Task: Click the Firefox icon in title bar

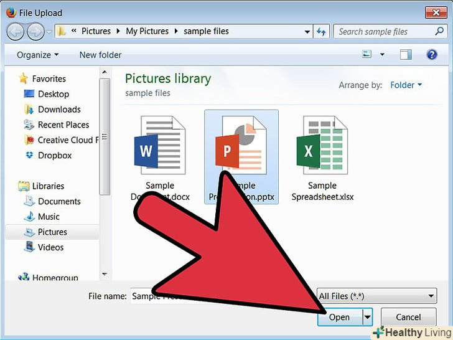Action: (11, 12)
